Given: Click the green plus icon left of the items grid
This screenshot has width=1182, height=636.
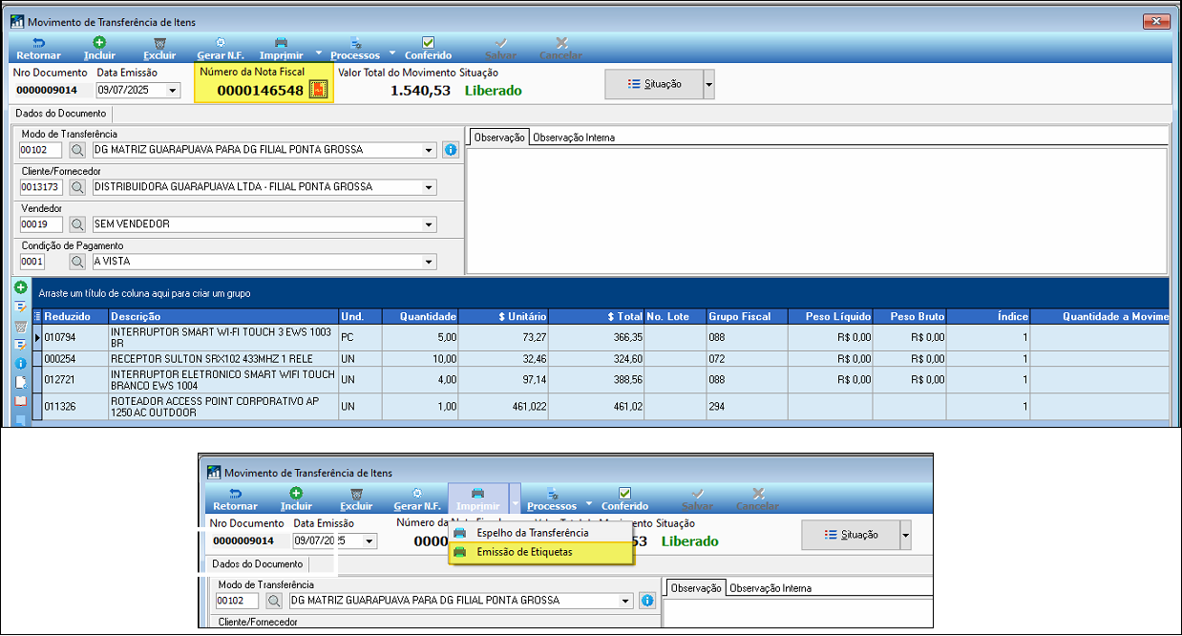Looking at the screenshot, I should point(20,287).
